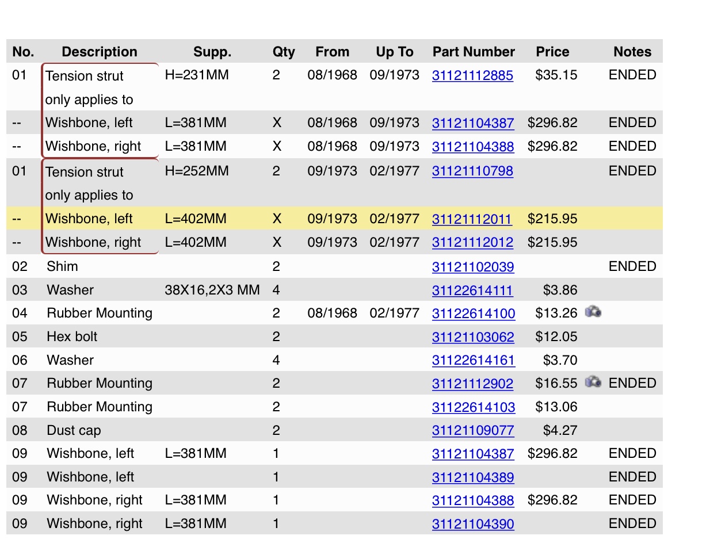The image size is (706, 543).
Task: Open part number link 31121104389
Action: pyautogui.click(x=473, y=477)
